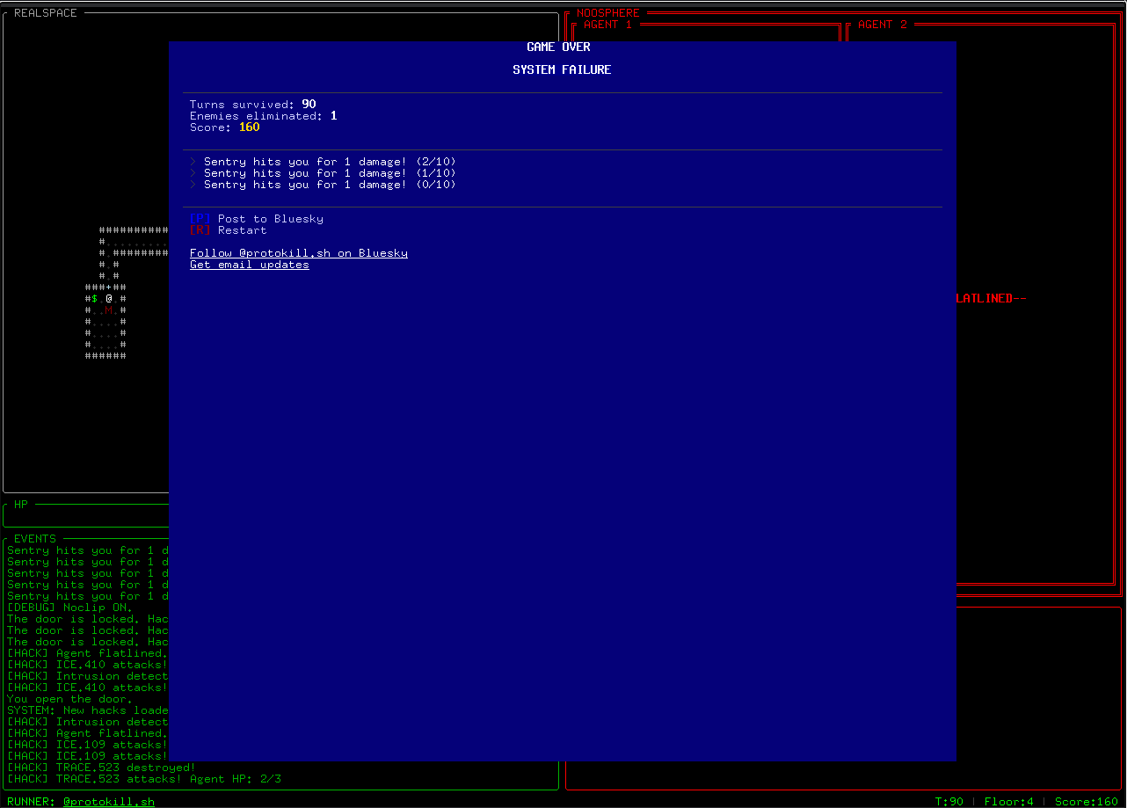Click the yellow Score 160 in the game over dialog
1127x808 pixels.
tap(250, 127)
